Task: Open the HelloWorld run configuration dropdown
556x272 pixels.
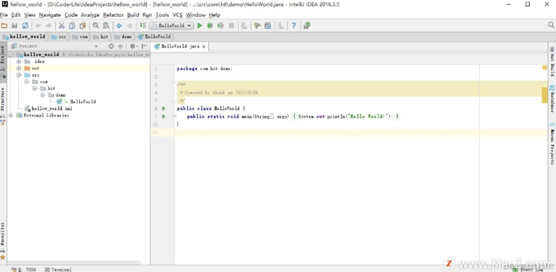Action: click(171, 25)
